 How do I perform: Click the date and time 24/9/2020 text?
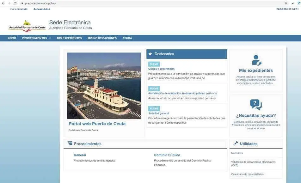(287, 9)
